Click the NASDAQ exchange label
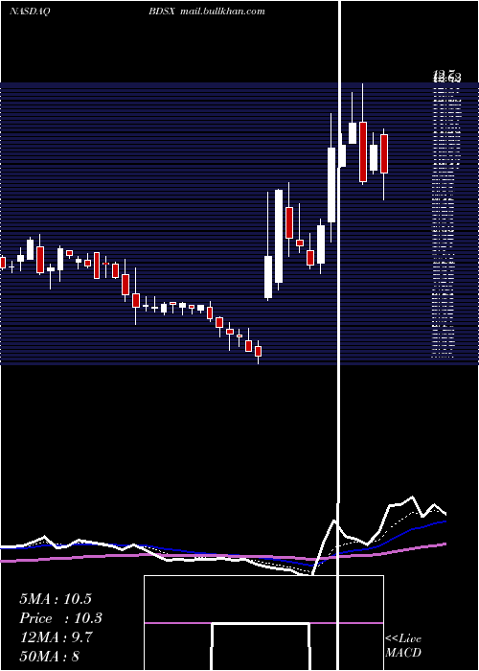Screen dimensions: 479x671 pyautogui.click(x=30, y=12)
